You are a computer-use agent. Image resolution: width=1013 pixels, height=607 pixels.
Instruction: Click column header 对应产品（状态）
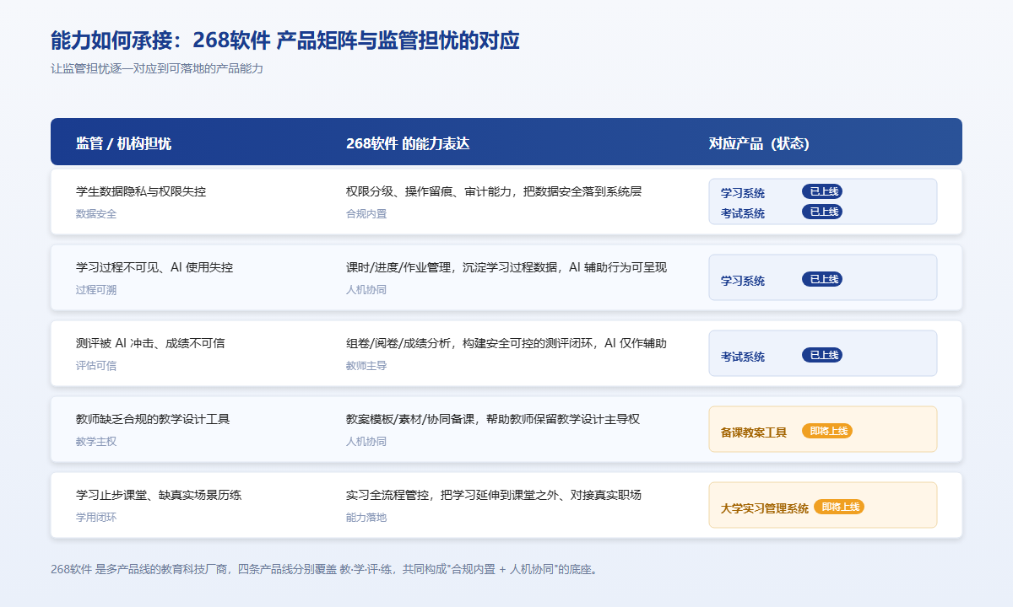pos(759,143)
